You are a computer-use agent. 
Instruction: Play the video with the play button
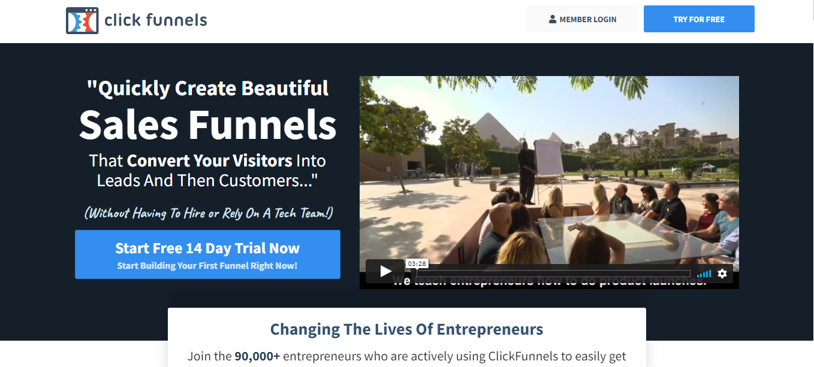385,271
